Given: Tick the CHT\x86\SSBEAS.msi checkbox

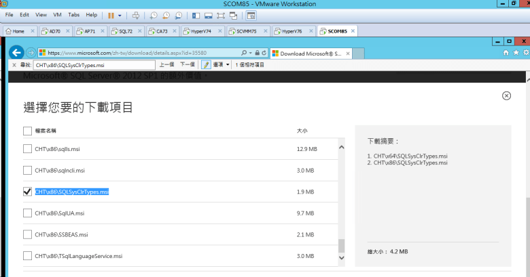Looking at the screenshot, I should [27, 234].
